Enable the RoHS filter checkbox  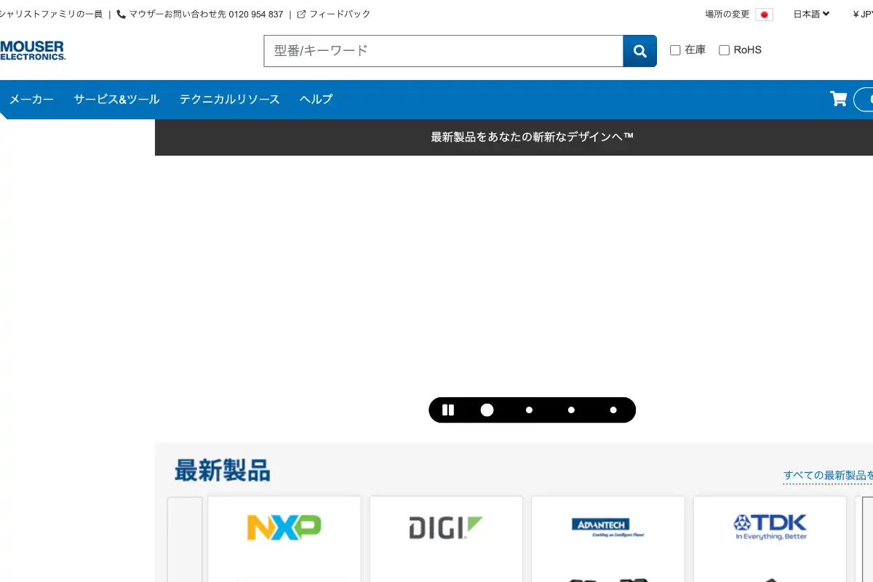coord(725,49)
